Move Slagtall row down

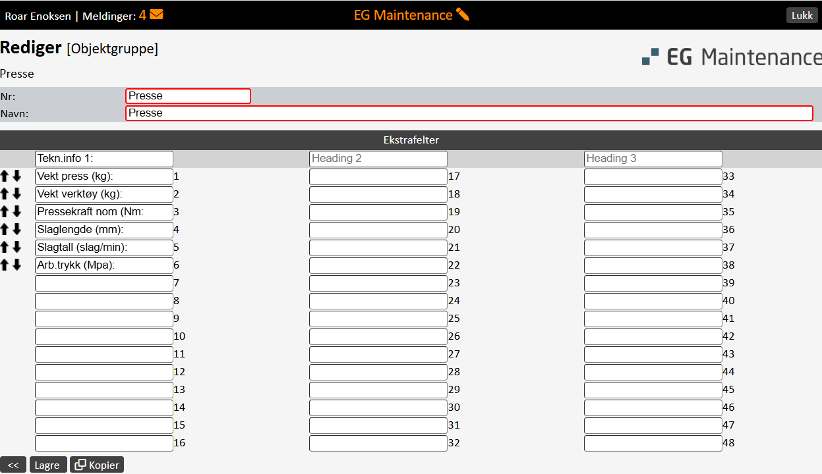(17, 248)
